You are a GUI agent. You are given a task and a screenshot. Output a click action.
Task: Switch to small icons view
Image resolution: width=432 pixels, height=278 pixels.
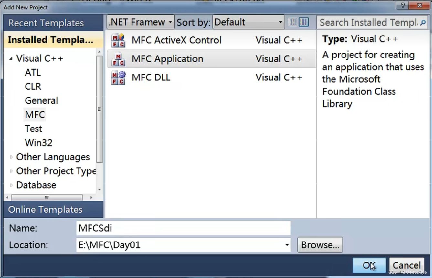[293, 22]
